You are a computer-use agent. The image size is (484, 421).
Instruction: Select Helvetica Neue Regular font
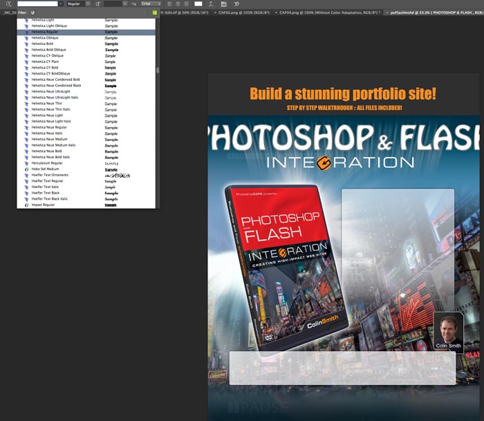click(86, 127)
